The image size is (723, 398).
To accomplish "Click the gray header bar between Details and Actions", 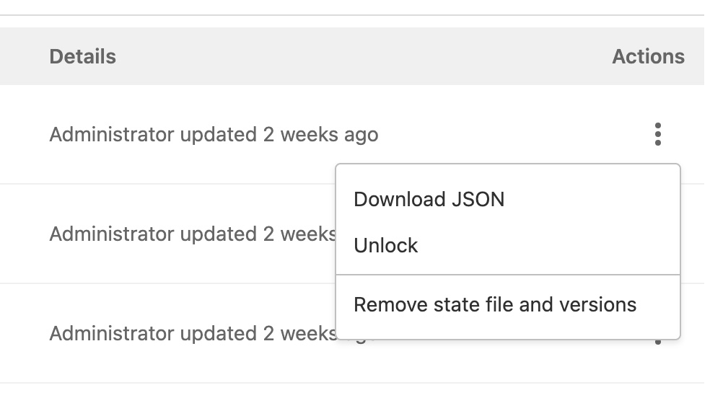I will (361, 56).
